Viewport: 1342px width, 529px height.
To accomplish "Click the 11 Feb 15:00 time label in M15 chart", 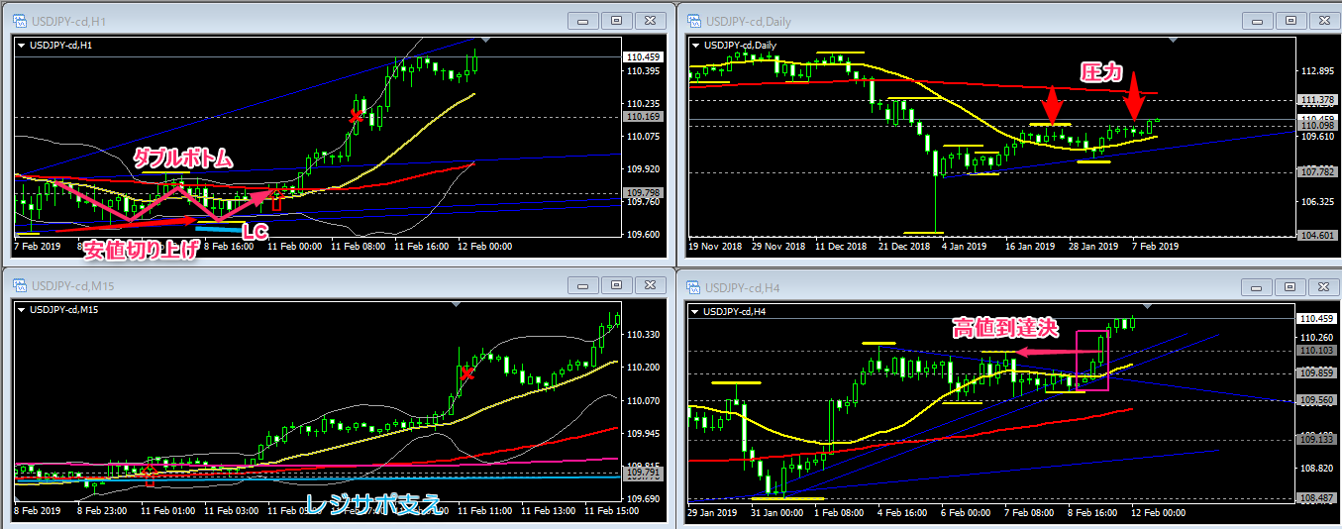I will point(609,512).
